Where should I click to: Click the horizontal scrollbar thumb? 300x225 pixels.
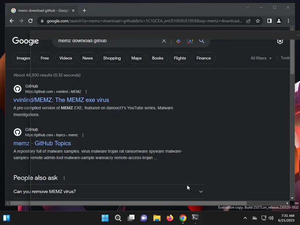click(x=128, y=203)
